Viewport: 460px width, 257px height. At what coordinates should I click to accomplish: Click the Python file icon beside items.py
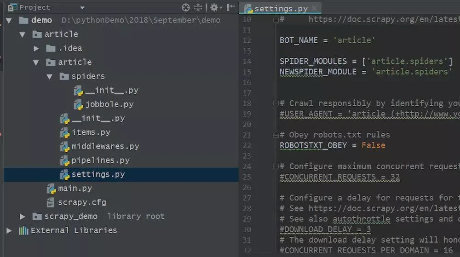tap(64, 133)
